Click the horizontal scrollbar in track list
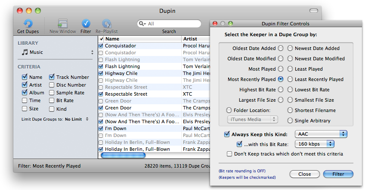The image size is (365, 190). pos(123,155)
